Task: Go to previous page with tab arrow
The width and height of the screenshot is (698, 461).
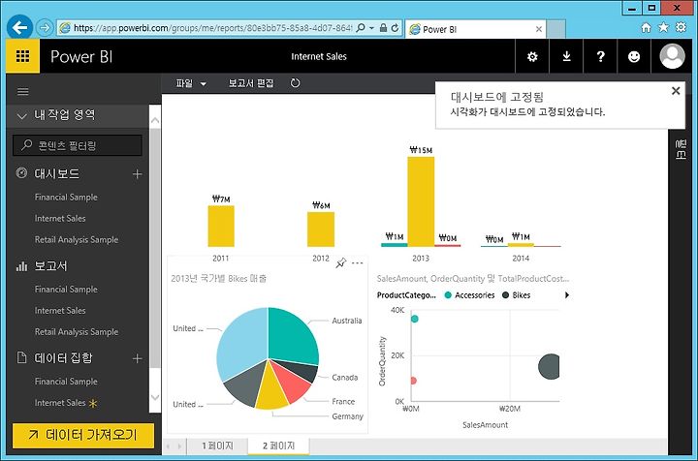Action: 169,446
